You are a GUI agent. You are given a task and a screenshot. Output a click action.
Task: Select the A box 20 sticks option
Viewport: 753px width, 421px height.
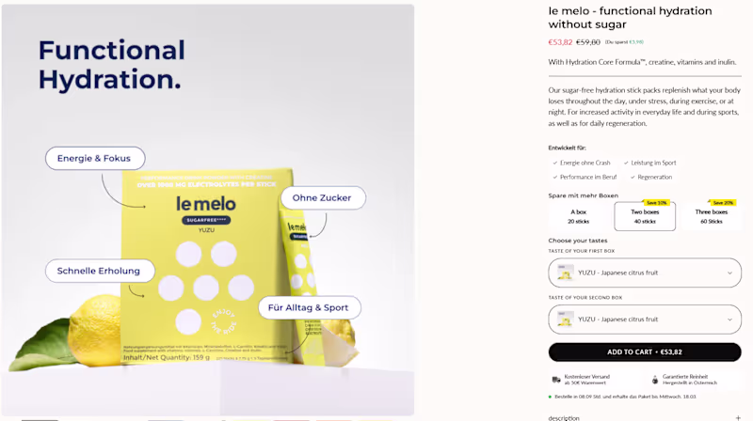[x=578, y=216]
